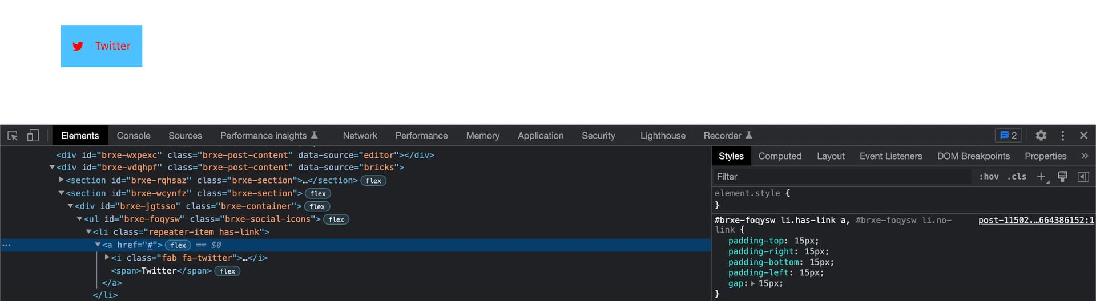
Task: Expand the fa-twitter i element
Action: tap(107, 257)
